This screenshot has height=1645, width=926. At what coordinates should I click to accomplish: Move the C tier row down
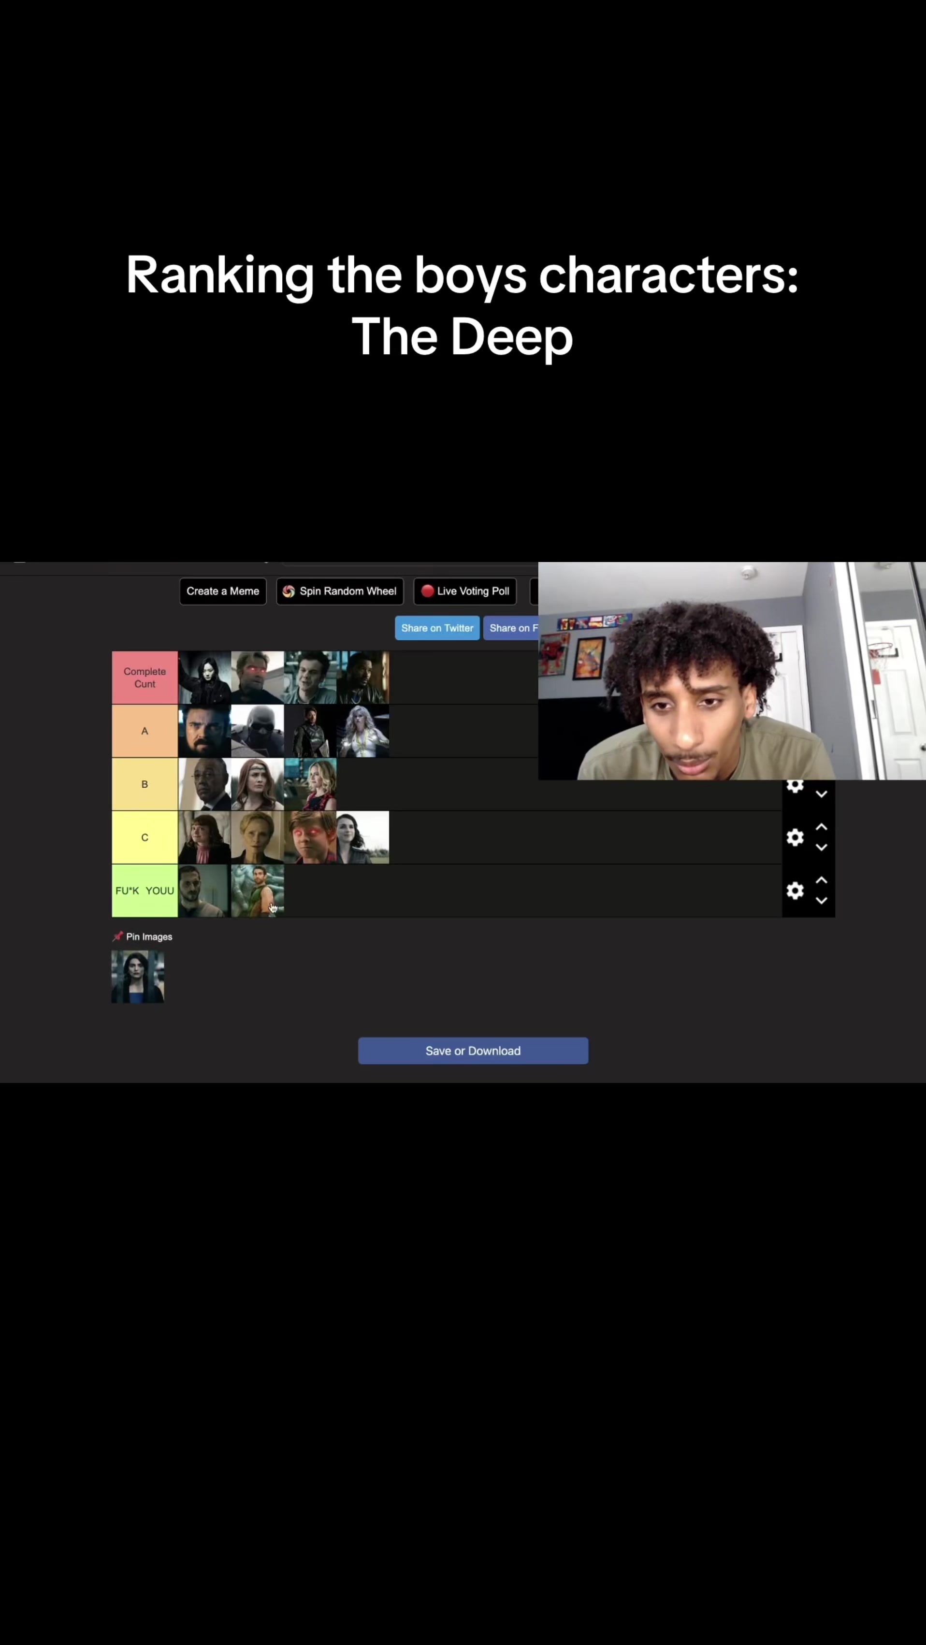[821, 848]
